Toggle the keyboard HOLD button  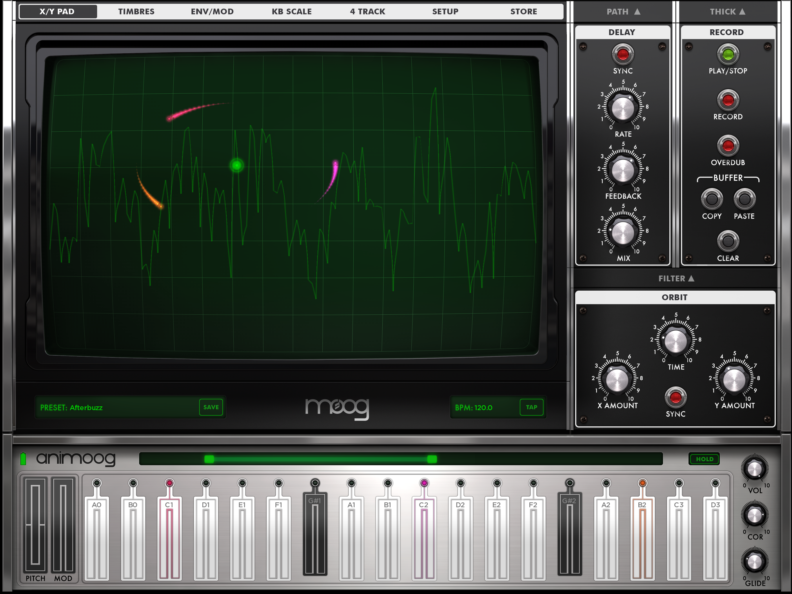704,459
